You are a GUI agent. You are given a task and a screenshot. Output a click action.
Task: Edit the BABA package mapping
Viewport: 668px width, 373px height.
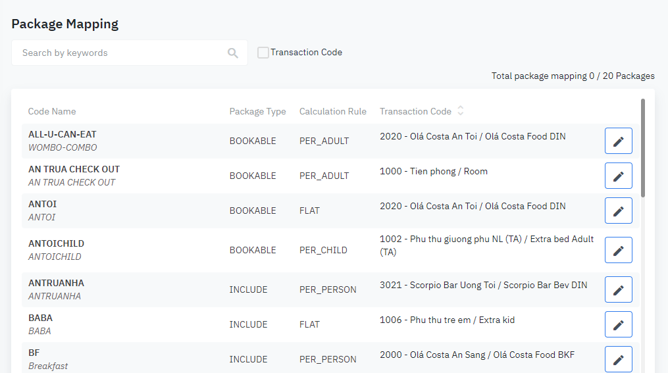[x=618, y=324]
